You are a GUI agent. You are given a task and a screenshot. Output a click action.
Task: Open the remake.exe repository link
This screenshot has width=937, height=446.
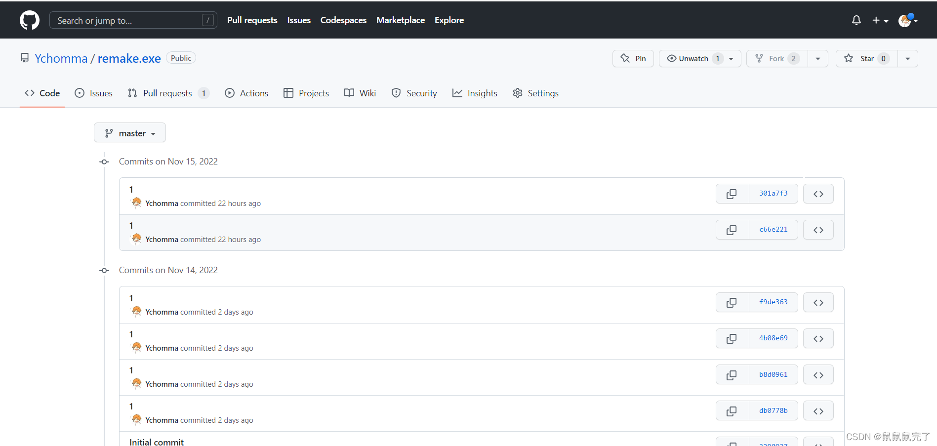pos(129,58)
